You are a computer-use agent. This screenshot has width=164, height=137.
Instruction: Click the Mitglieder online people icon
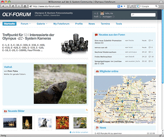click(x=97, y=71)
